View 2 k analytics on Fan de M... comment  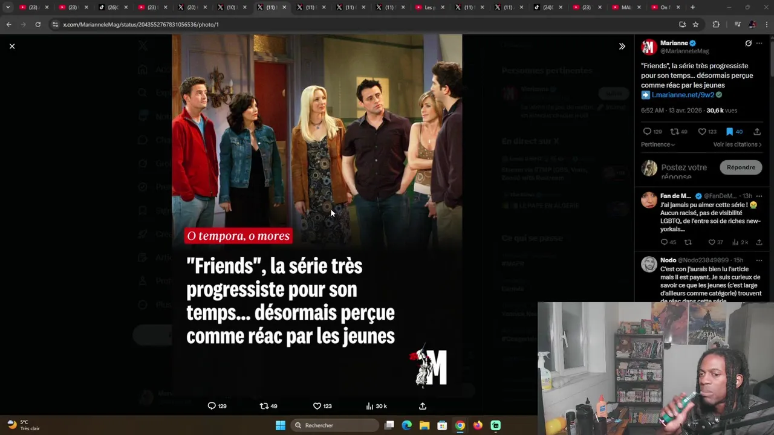click(x=740, y=242)
